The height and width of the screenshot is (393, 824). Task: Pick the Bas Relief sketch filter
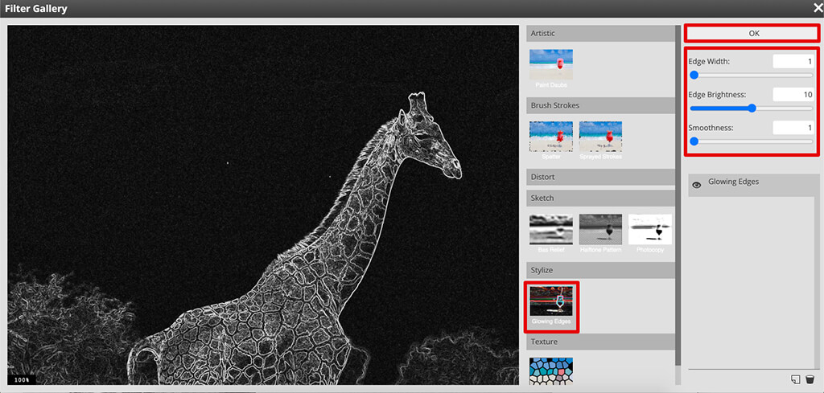(551, 229)
